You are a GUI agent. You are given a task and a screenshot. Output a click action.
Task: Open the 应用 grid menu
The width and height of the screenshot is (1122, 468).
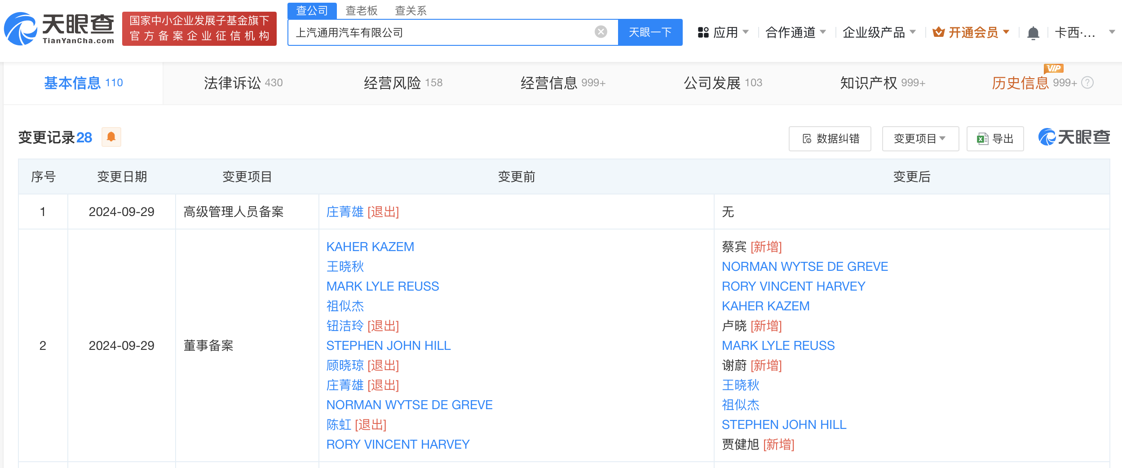[723, 32]
